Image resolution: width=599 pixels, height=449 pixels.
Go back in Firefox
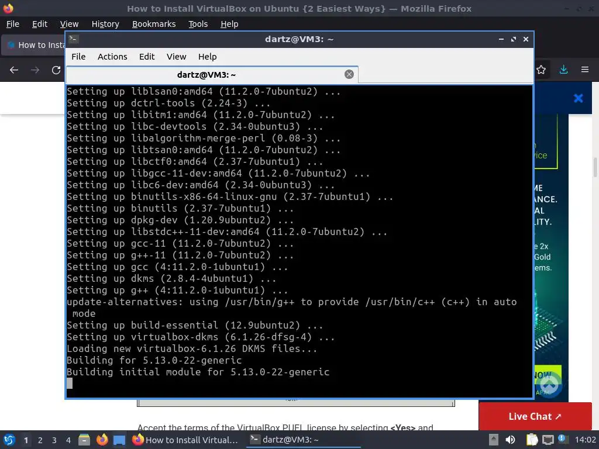[x=14, y=70]
